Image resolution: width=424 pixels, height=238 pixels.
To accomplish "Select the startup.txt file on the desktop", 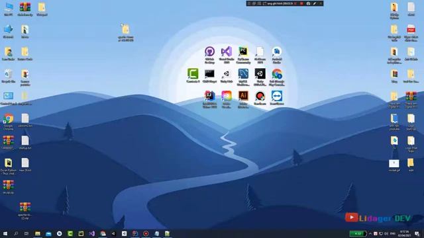I will (x=25, y=143).
